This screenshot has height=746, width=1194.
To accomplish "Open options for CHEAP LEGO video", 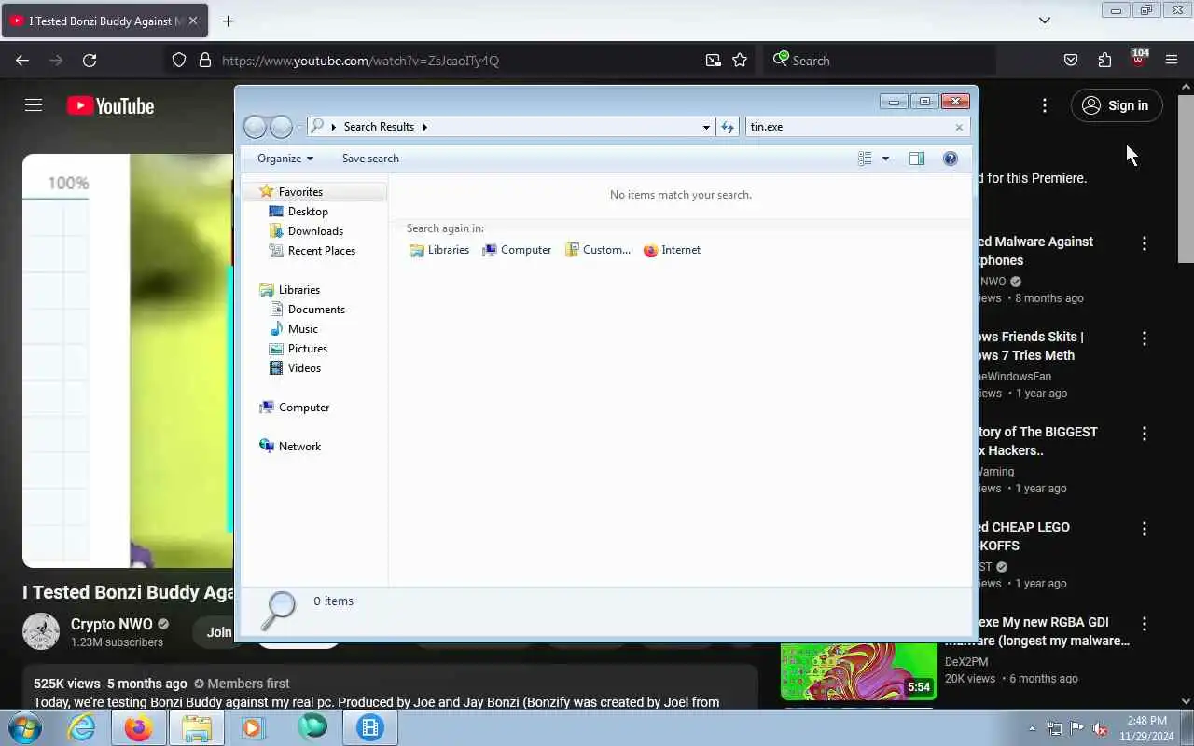I will (1145, 529).
